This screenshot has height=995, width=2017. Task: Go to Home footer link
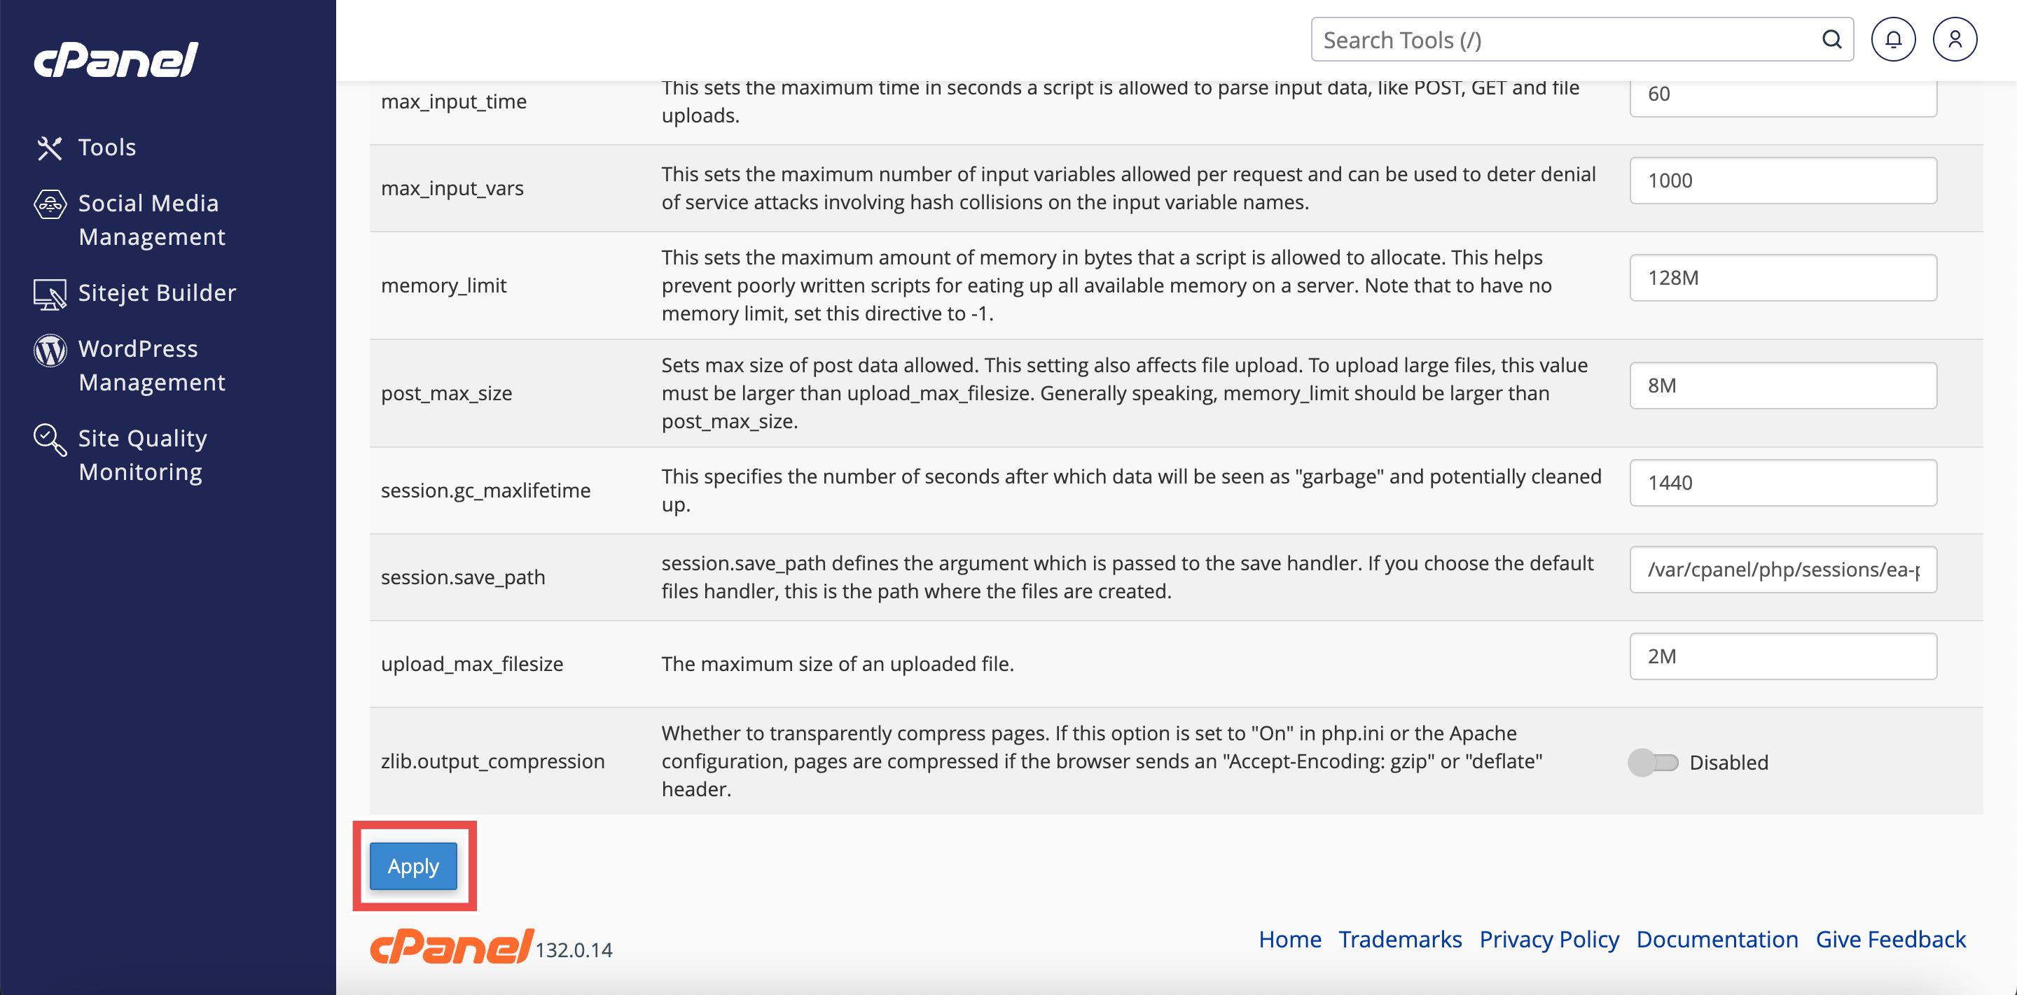(1289, 940)
